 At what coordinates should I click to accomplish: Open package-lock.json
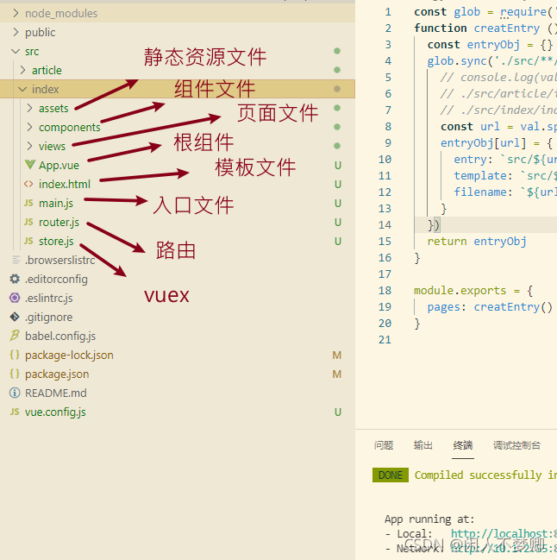coord(69,355)
